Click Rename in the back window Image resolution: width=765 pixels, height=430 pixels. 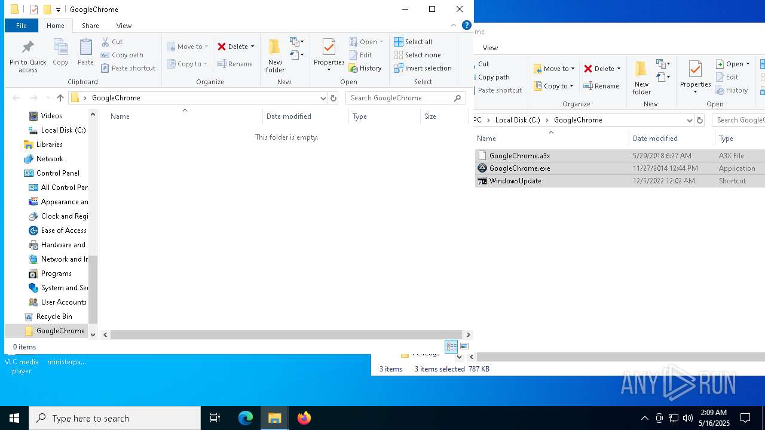click(601, 86)
